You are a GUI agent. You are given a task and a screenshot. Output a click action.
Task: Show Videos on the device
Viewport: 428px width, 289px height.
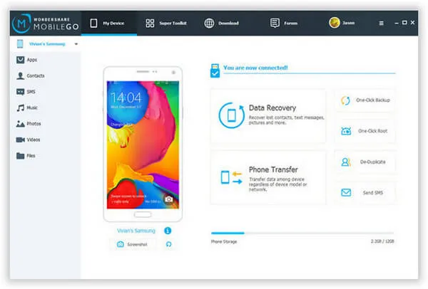click(34, 140)
